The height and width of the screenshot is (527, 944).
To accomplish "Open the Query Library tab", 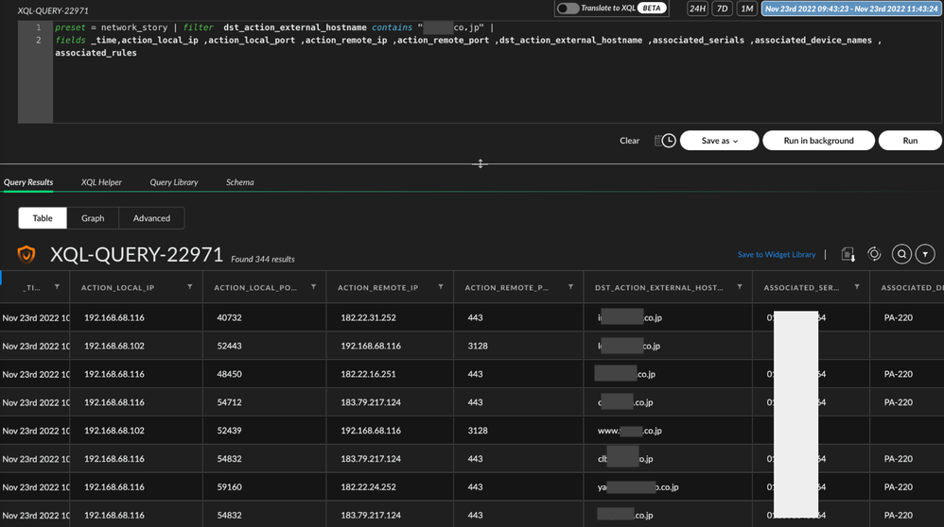I will (x=173, y=182).
